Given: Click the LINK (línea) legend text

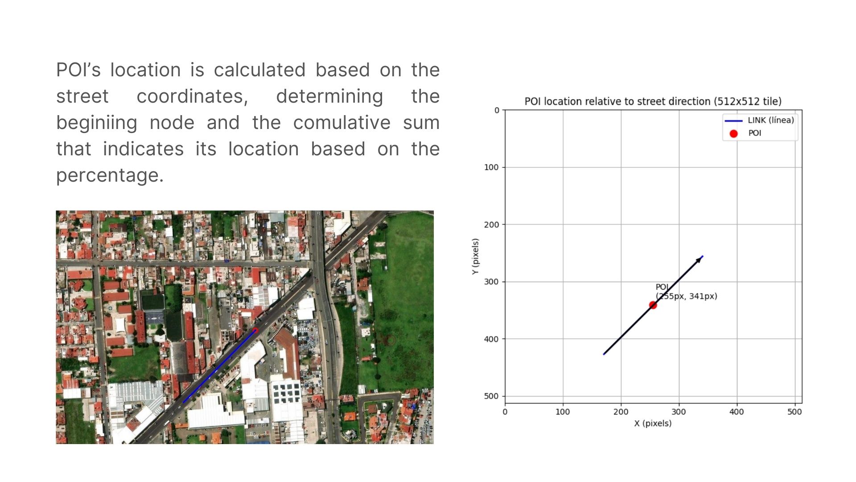Looking at the screenshot, I should point(770,120).
